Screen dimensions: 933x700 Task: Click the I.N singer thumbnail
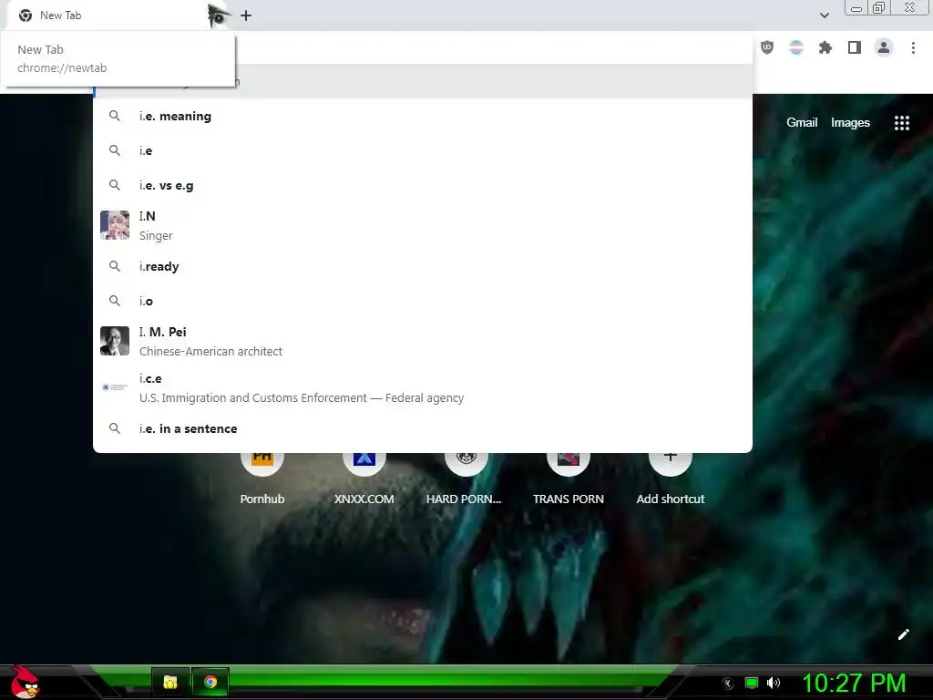click(x=115, y=225)
